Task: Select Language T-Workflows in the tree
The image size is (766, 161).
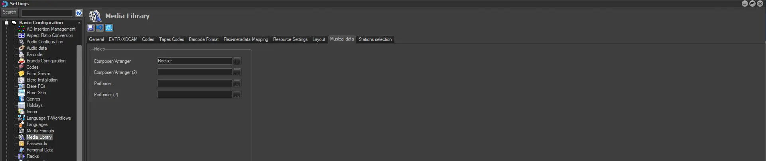Action: (49, 118)
